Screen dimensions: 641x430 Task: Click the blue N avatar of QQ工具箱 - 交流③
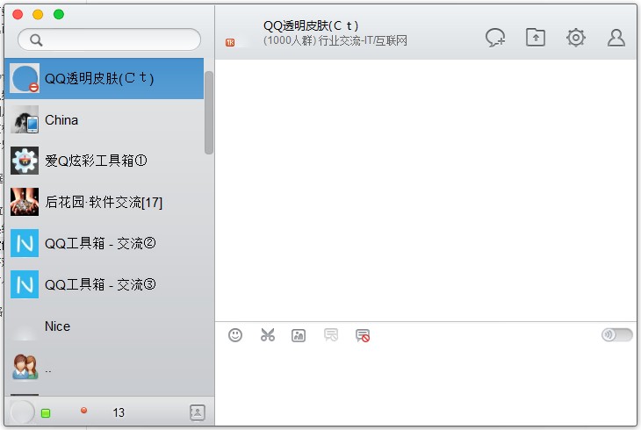coord(25,284)
